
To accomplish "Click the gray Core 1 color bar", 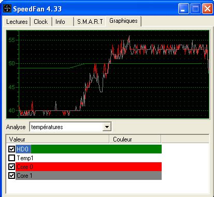I will [89, 176].
